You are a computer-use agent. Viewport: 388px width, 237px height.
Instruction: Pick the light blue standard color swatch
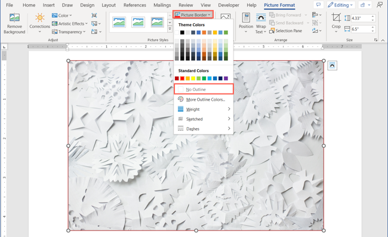tap(210, 78)
